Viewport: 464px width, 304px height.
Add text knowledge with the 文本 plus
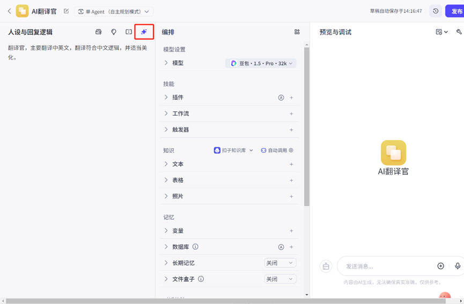(291, 164)
